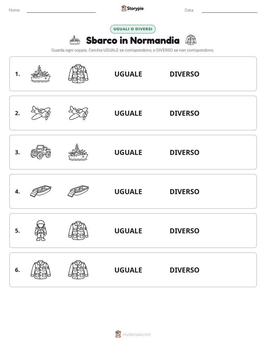Select the second landing boat in row 4

(x=78, y=191)
